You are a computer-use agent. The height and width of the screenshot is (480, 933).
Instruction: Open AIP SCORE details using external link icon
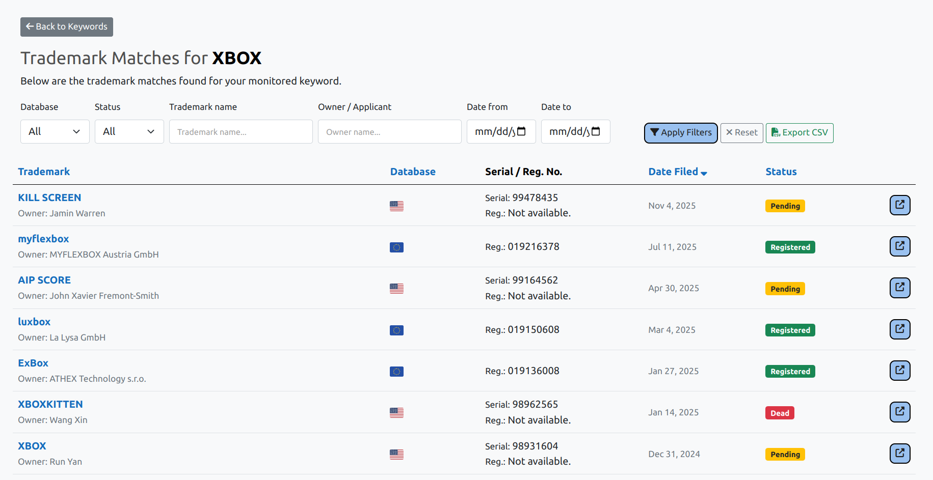click(900, 288)
